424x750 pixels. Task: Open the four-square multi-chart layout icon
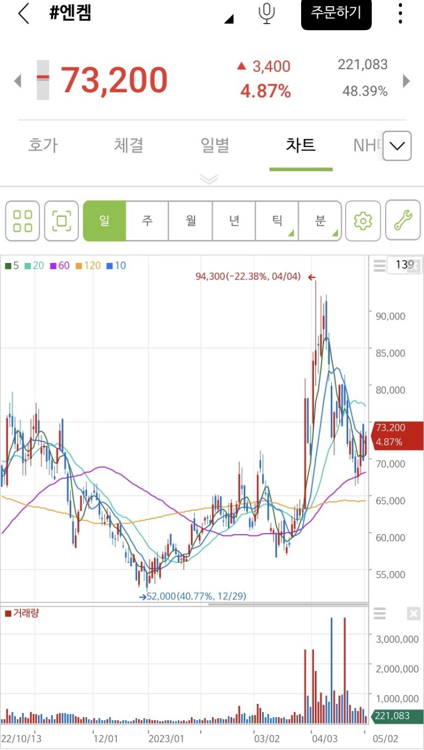[x=22, y=221]
